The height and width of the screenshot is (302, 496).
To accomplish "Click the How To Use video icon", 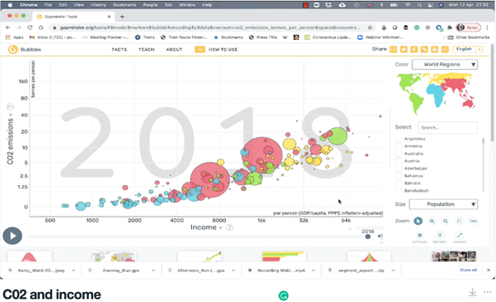I will click(x=199, y=50).
